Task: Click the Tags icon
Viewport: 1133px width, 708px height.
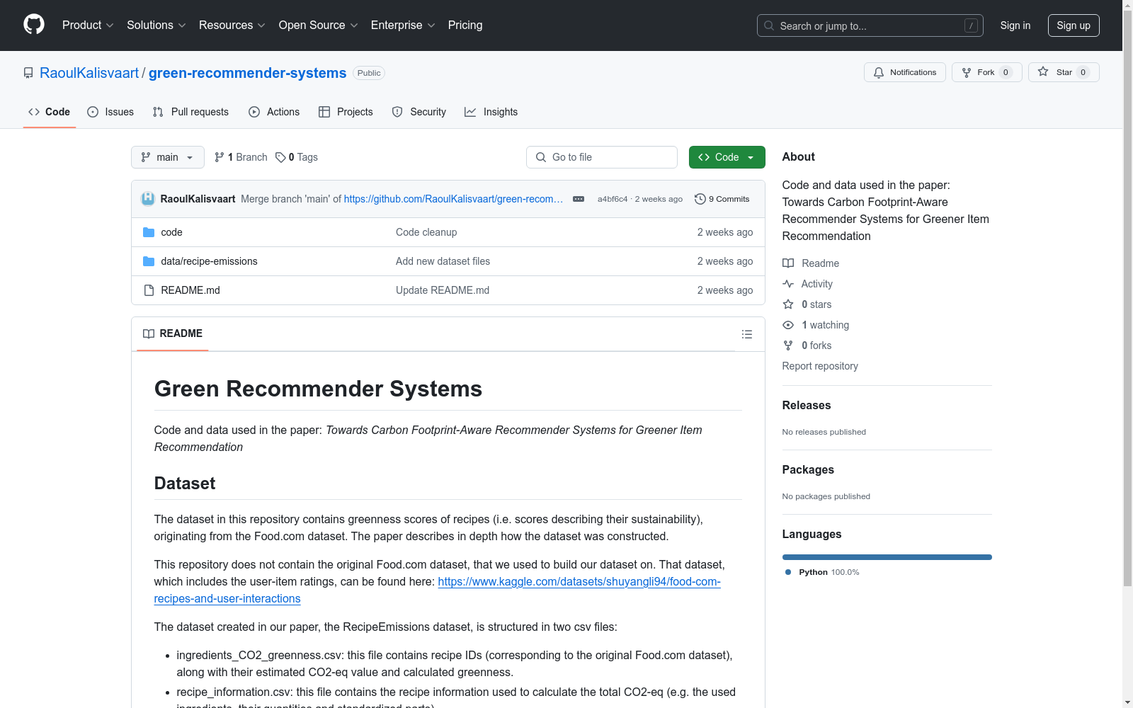Action: 280,157
